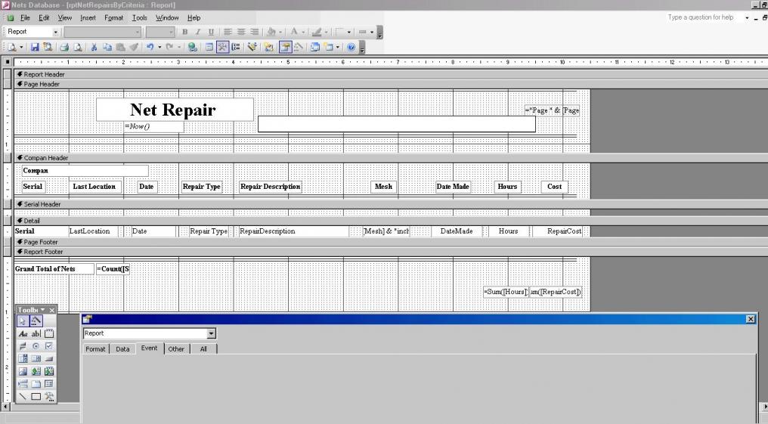Open the Insert menu
The width and height of the screenshot is (768, 424).
(88, 17)
